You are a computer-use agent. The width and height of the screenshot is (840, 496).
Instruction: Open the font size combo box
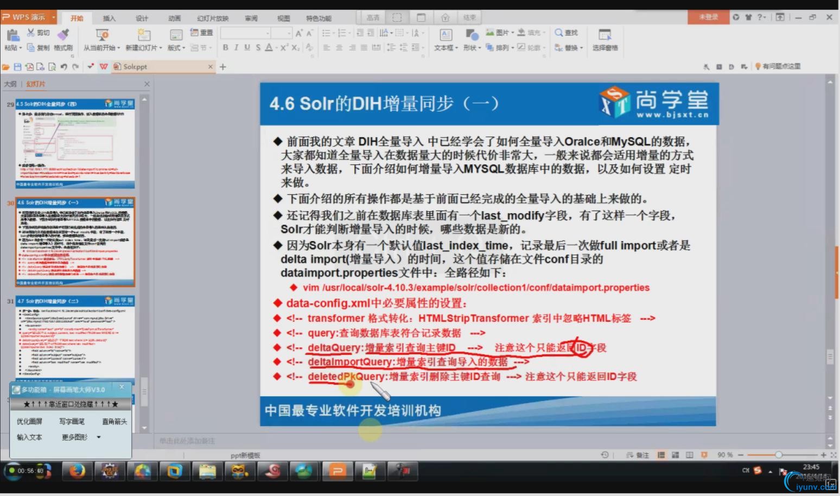pos(282,33)
